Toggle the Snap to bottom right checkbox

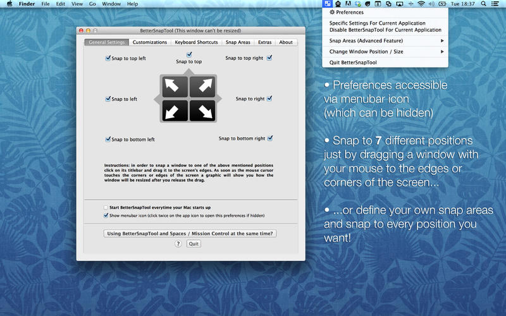pos(270,138)
